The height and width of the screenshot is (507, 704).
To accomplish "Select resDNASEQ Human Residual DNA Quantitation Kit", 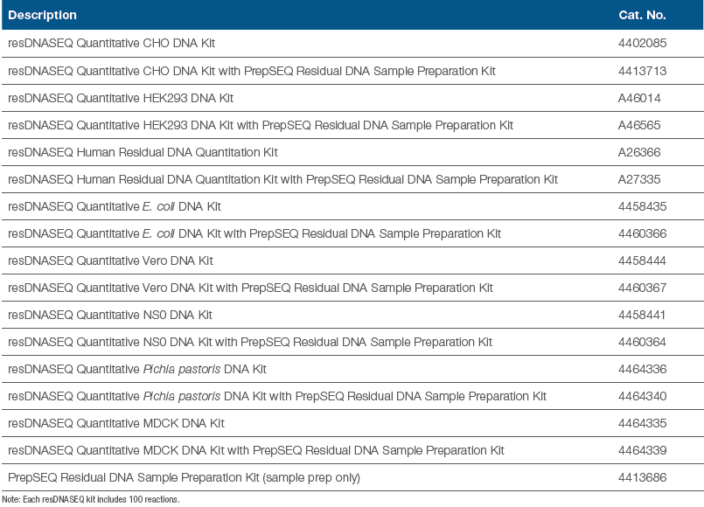I will click(x=143, y=152).
